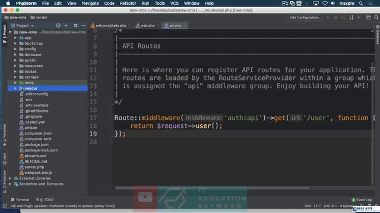Click the locate/scroll-from-source target icon
Viewport: 380px width, 213px height.
tap(58, 25)
